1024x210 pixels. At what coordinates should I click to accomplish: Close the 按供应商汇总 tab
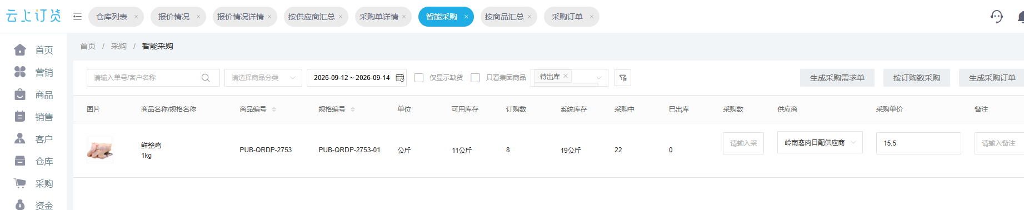[341, 17]
